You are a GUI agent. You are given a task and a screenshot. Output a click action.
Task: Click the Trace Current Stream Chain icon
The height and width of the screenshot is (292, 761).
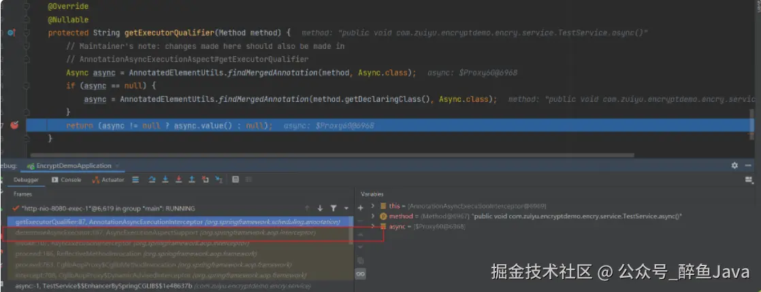click(x=248, y=180)
